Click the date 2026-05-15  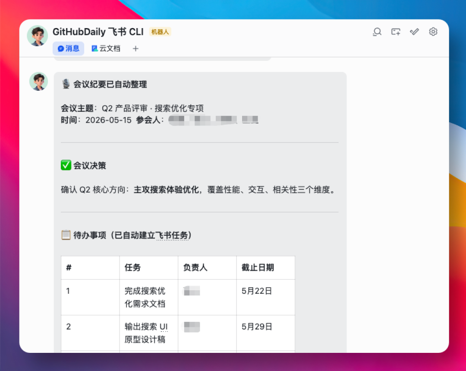click(108, 120)
